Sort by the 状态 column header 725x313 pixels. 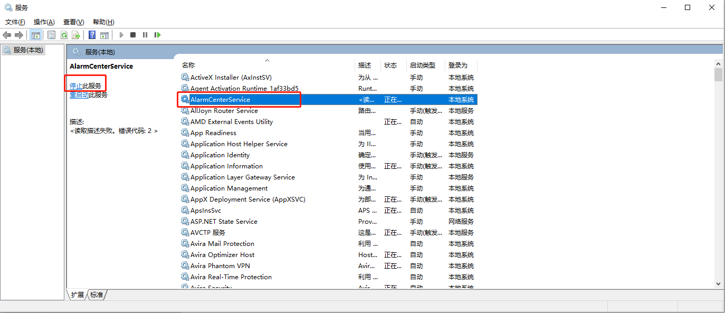tap(394, 65)
